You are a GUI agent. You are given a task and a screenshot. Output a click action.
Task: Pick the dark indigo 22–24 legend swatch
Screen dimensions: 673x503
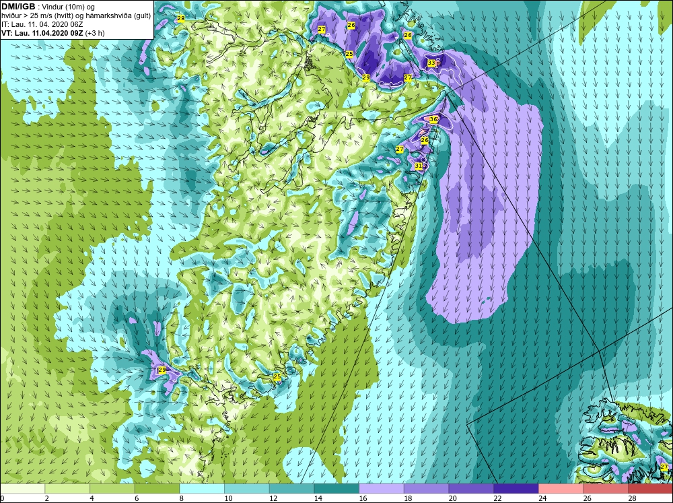pos(516,488)
